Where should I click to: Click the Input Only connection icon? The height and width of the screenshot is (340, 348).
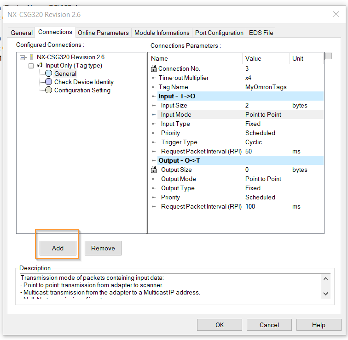pyautogui.click(x=40, y=65)
